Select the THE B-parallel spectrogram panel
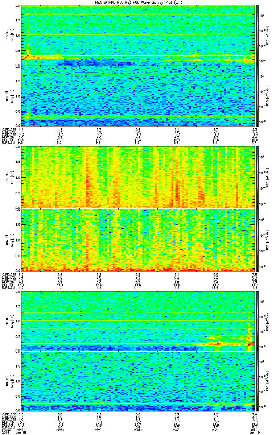 click(x=139, y=381)
